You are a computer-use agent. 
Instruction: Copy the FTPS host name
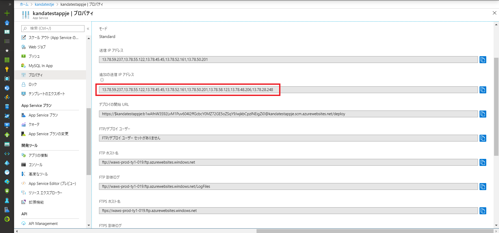[x=483, y=211]
